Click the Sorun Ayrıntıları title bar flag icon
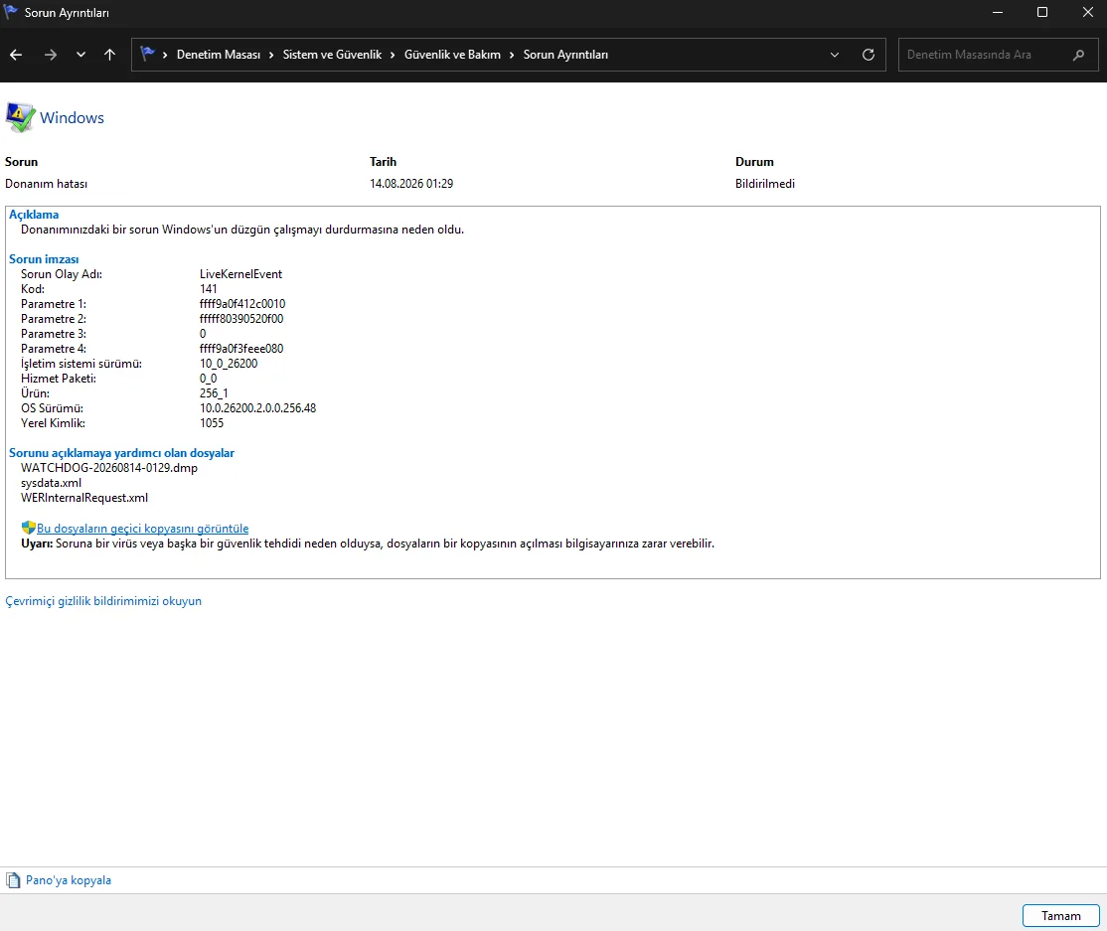The height and width of the screenshot is (931, 1107). (11, 12)
